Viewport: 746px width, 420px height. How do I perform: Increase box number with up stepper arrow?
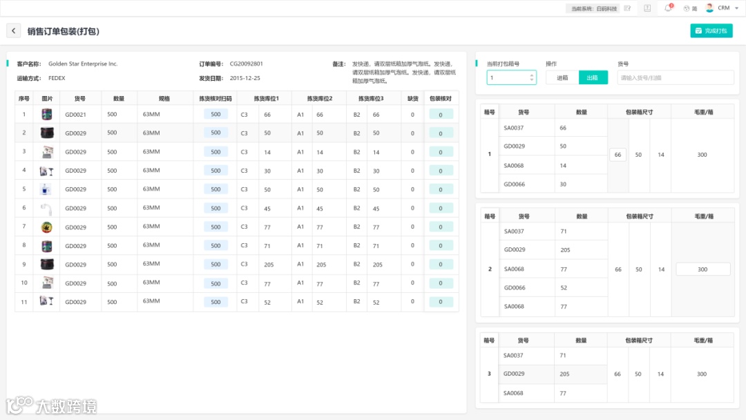pyautogui.click(x=531, y=75)
